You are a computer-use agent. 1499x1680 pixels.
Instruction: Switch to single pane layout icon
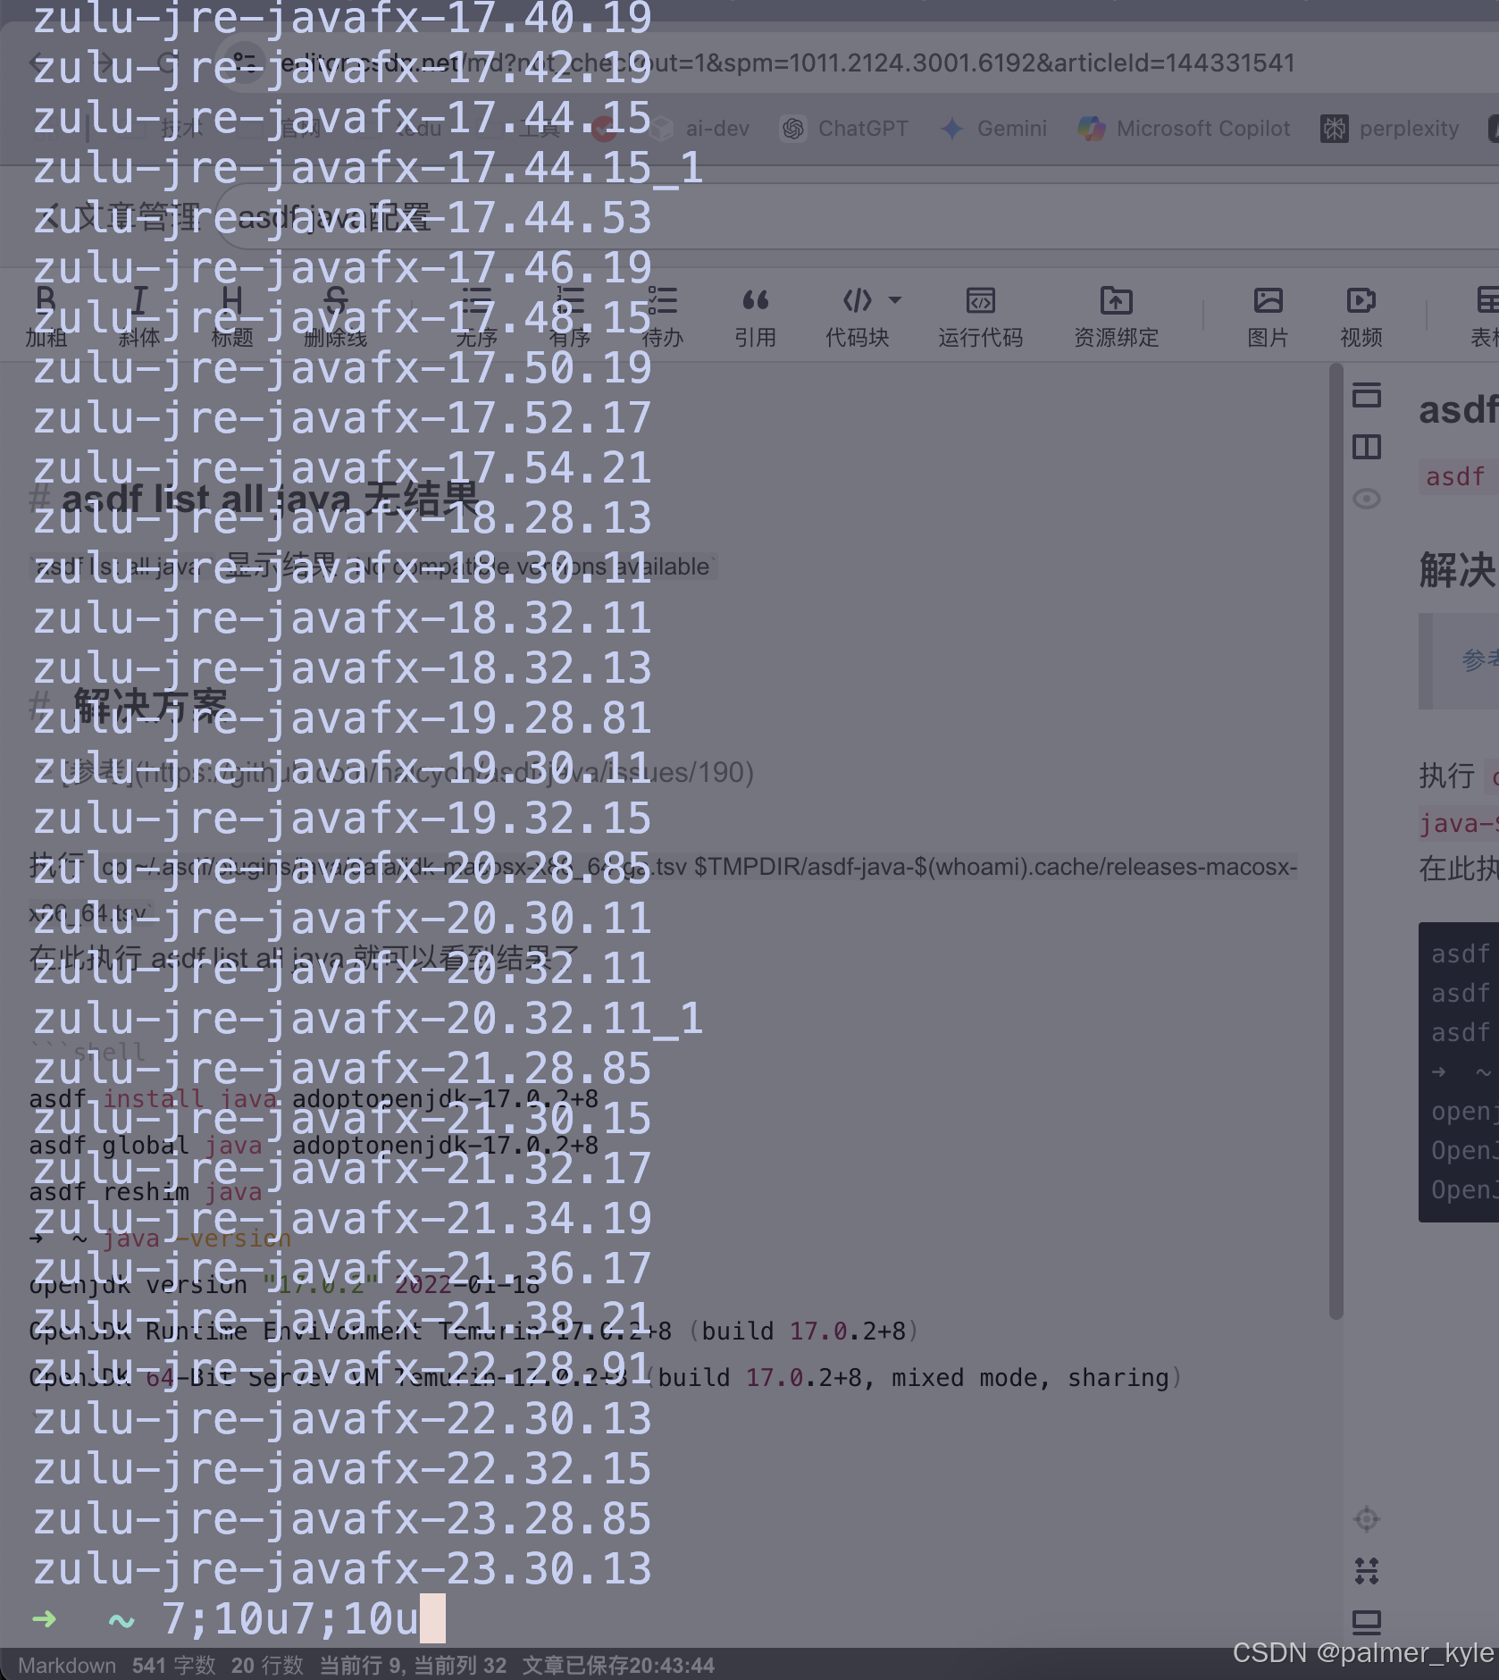1366,395
